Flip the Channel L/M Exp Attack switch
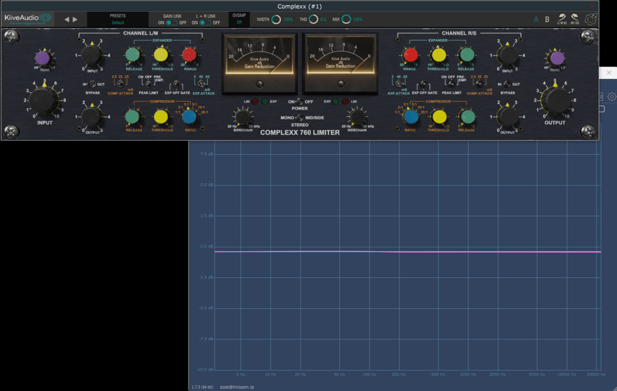 coord(201,84)
